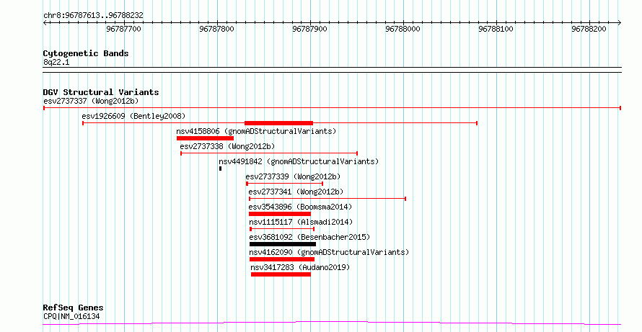
Task: Click the nsv4162090 gnomAD variant label
Action: coord(329,252)
